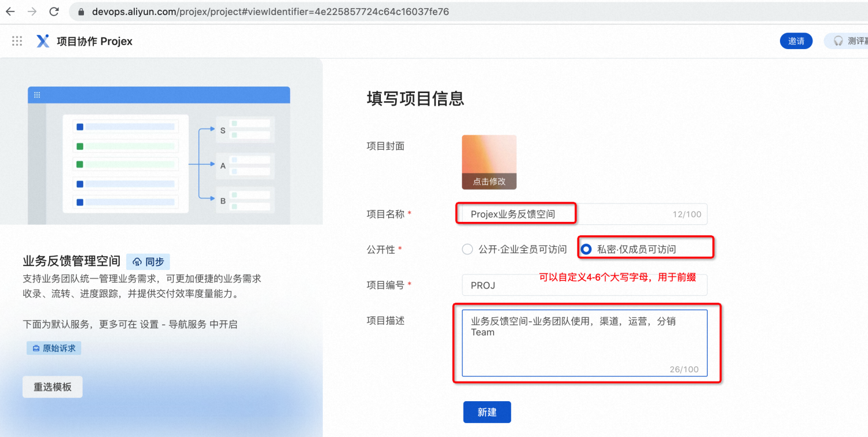Click 项目协作 Projex header title
Viewport: 868px width, 437px height.
pos(95,41)
